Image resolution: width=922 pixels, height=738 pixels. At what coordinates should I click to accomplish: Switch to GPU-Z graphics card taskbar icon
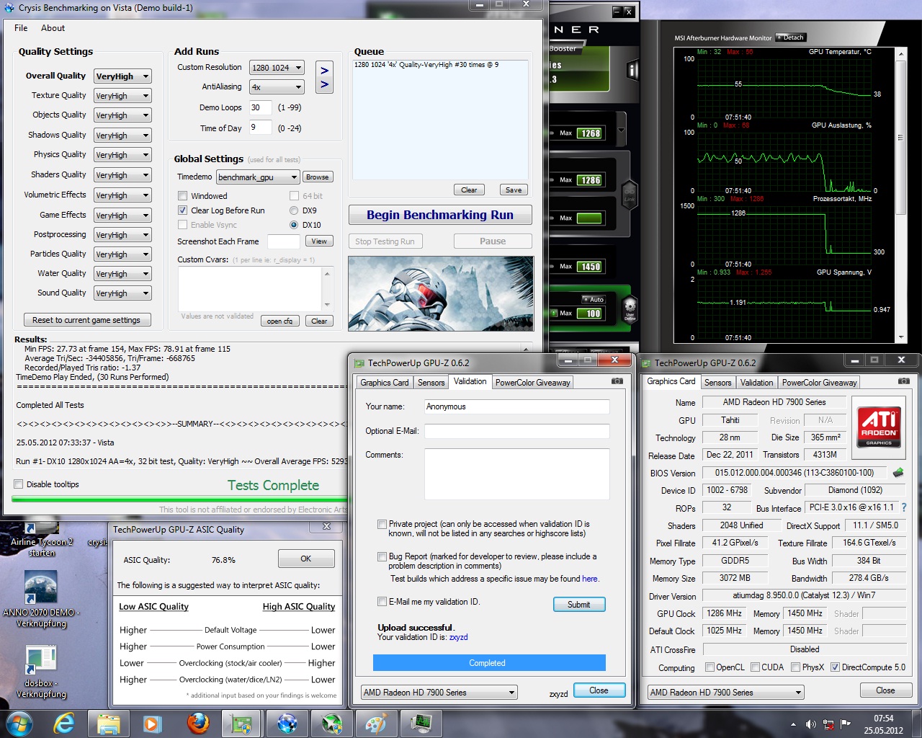242,723
